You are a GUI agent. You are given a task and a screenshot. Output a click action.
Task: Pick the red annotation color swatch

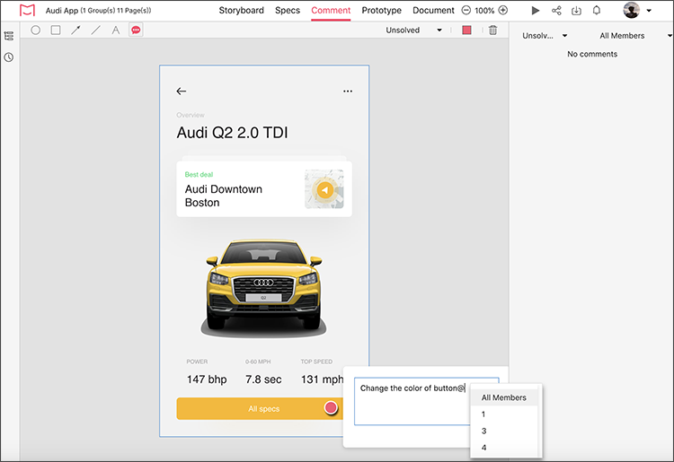pos(466,30)
